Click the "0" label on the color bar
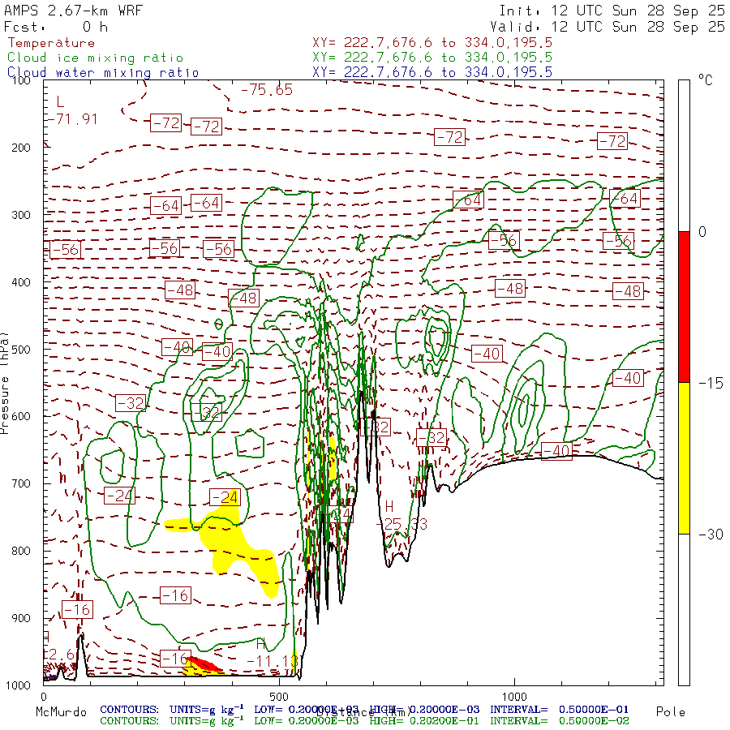The image size is (730, 730). click(702, 232)
